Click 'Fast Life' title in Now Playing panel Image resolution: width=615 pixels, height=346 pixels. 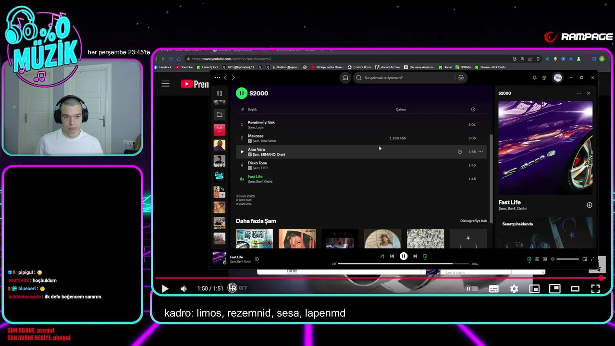pyautogui.click(x=509, y=202)
